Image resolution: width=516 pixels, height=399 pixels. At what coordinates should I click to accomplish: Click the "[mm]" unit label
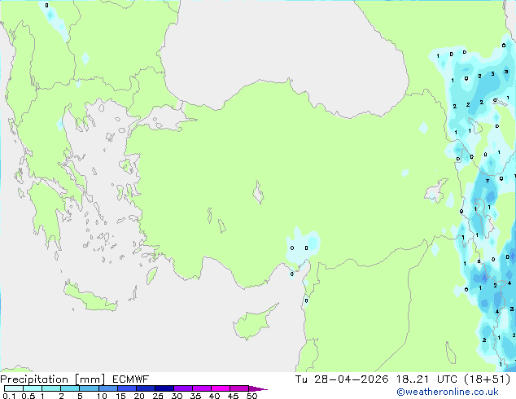(90, 379)
